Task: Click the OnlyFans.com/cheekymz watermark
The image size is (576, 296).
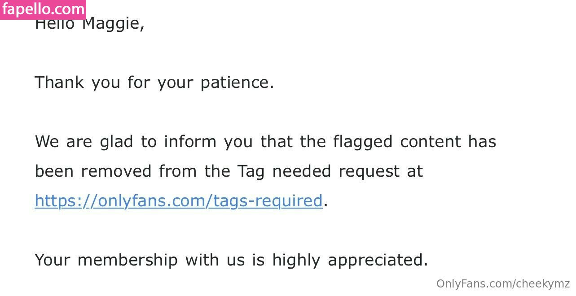Action: point(503,284)
